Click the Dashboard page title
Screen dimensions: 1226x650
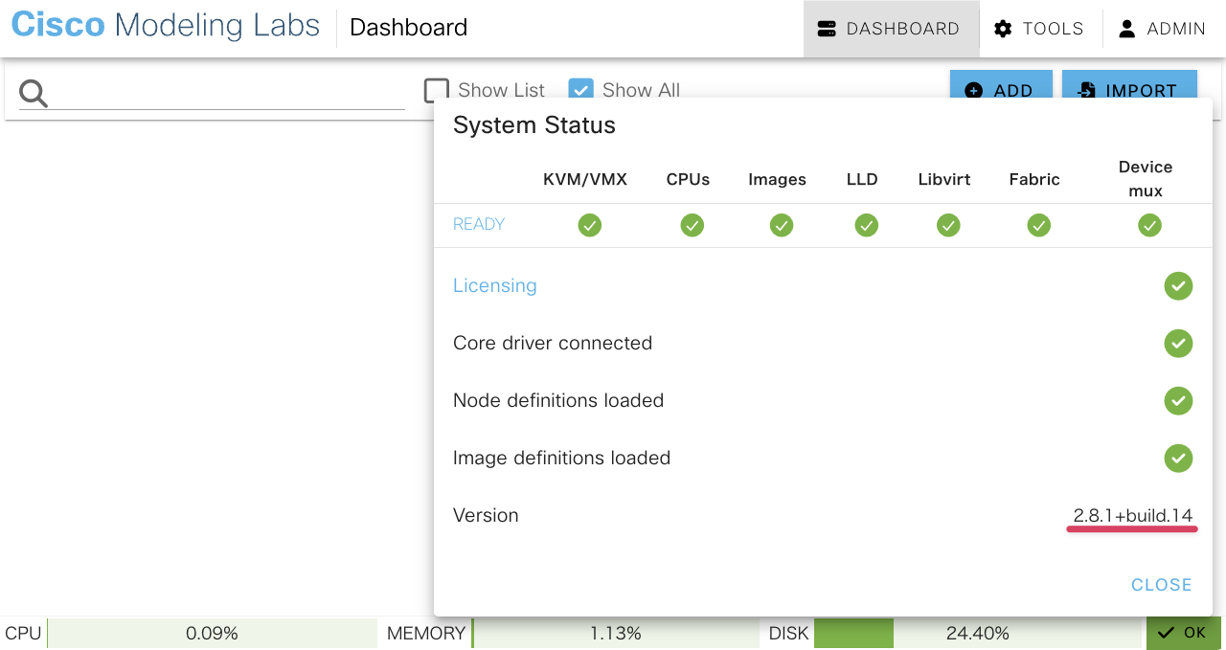(x=409, y=28)
